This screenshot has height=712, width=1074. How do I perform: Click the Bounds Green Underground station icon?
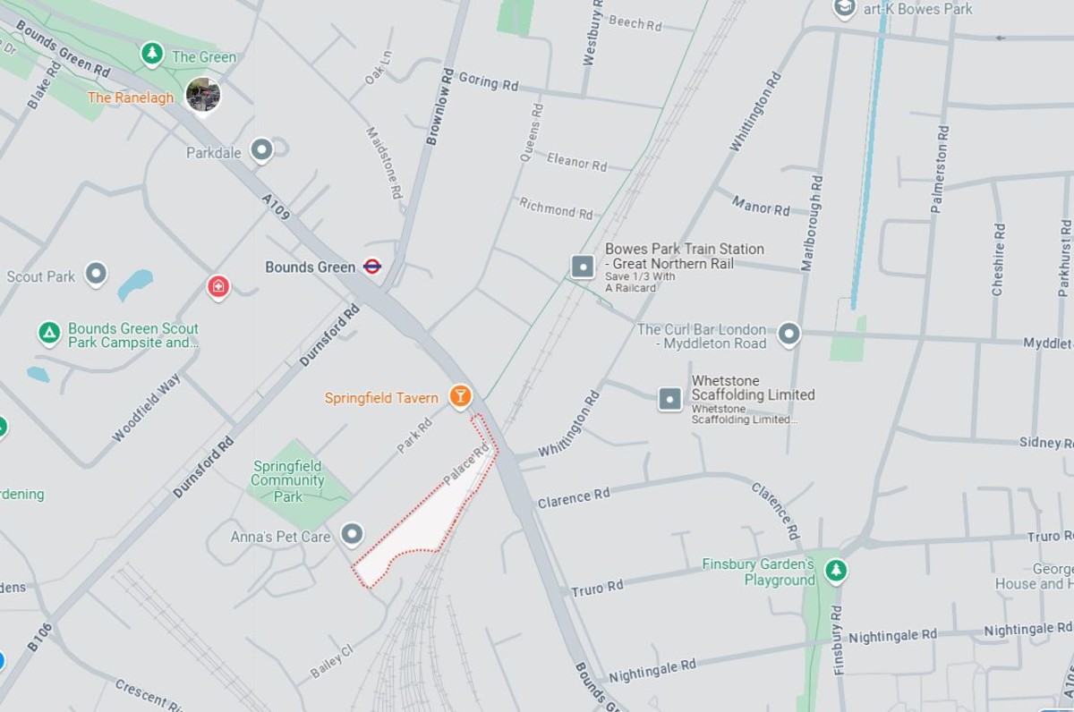(372, 267)
